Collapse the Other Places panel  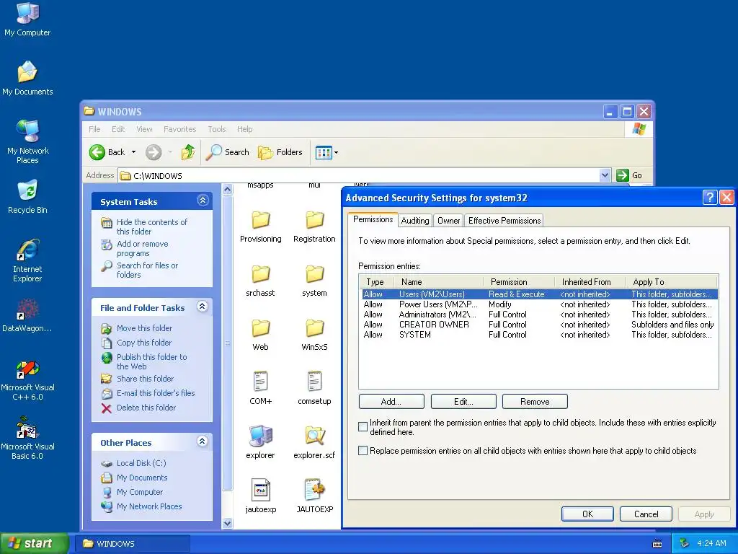pyautogui.click(x=203, y=441)
